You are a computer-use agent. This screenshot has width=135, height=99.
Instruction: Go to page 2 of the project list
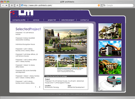40,87
